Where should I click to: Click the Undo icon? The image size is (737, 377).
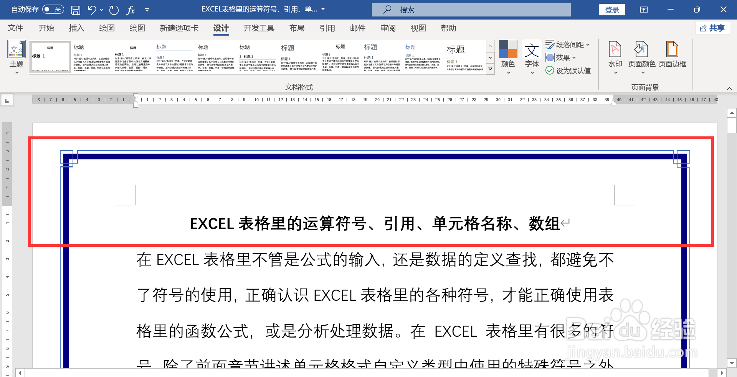[91, 10]
